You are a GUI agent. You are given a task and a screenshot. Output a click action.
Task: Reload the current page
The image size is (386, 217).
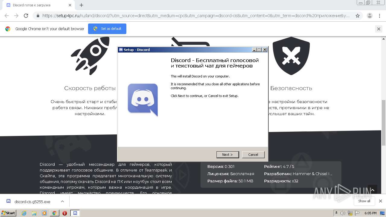(x=26, y=16)
